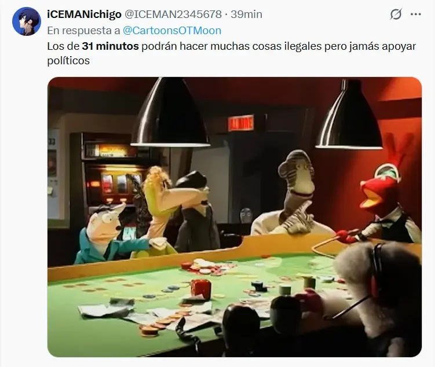438x367 pixels.
Task: Click iCEMANichigo's profile avatar
Action: 27,22
